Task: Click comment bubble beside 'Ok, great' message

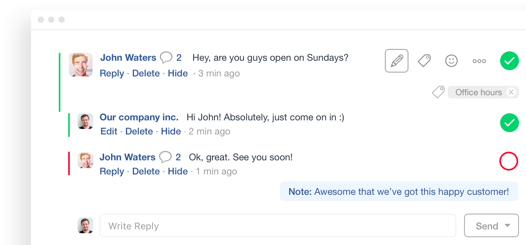Action: [x=165, y=158]
